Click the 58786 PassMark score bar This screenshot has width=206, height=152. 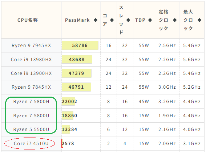(x=80, y=46)
